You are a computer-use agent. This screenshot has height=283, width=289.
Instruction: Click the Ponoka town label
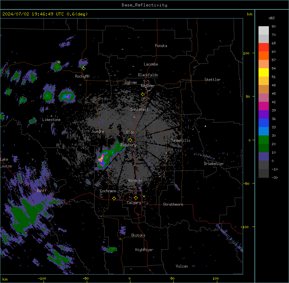pos(161,46)
